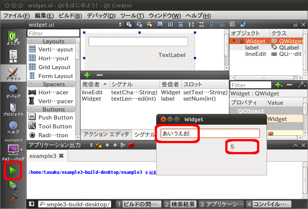This screenshot has width=308, height=209.
Task: Open the ようこそ (Welcome) mode
Action: (x=13, y=38)
